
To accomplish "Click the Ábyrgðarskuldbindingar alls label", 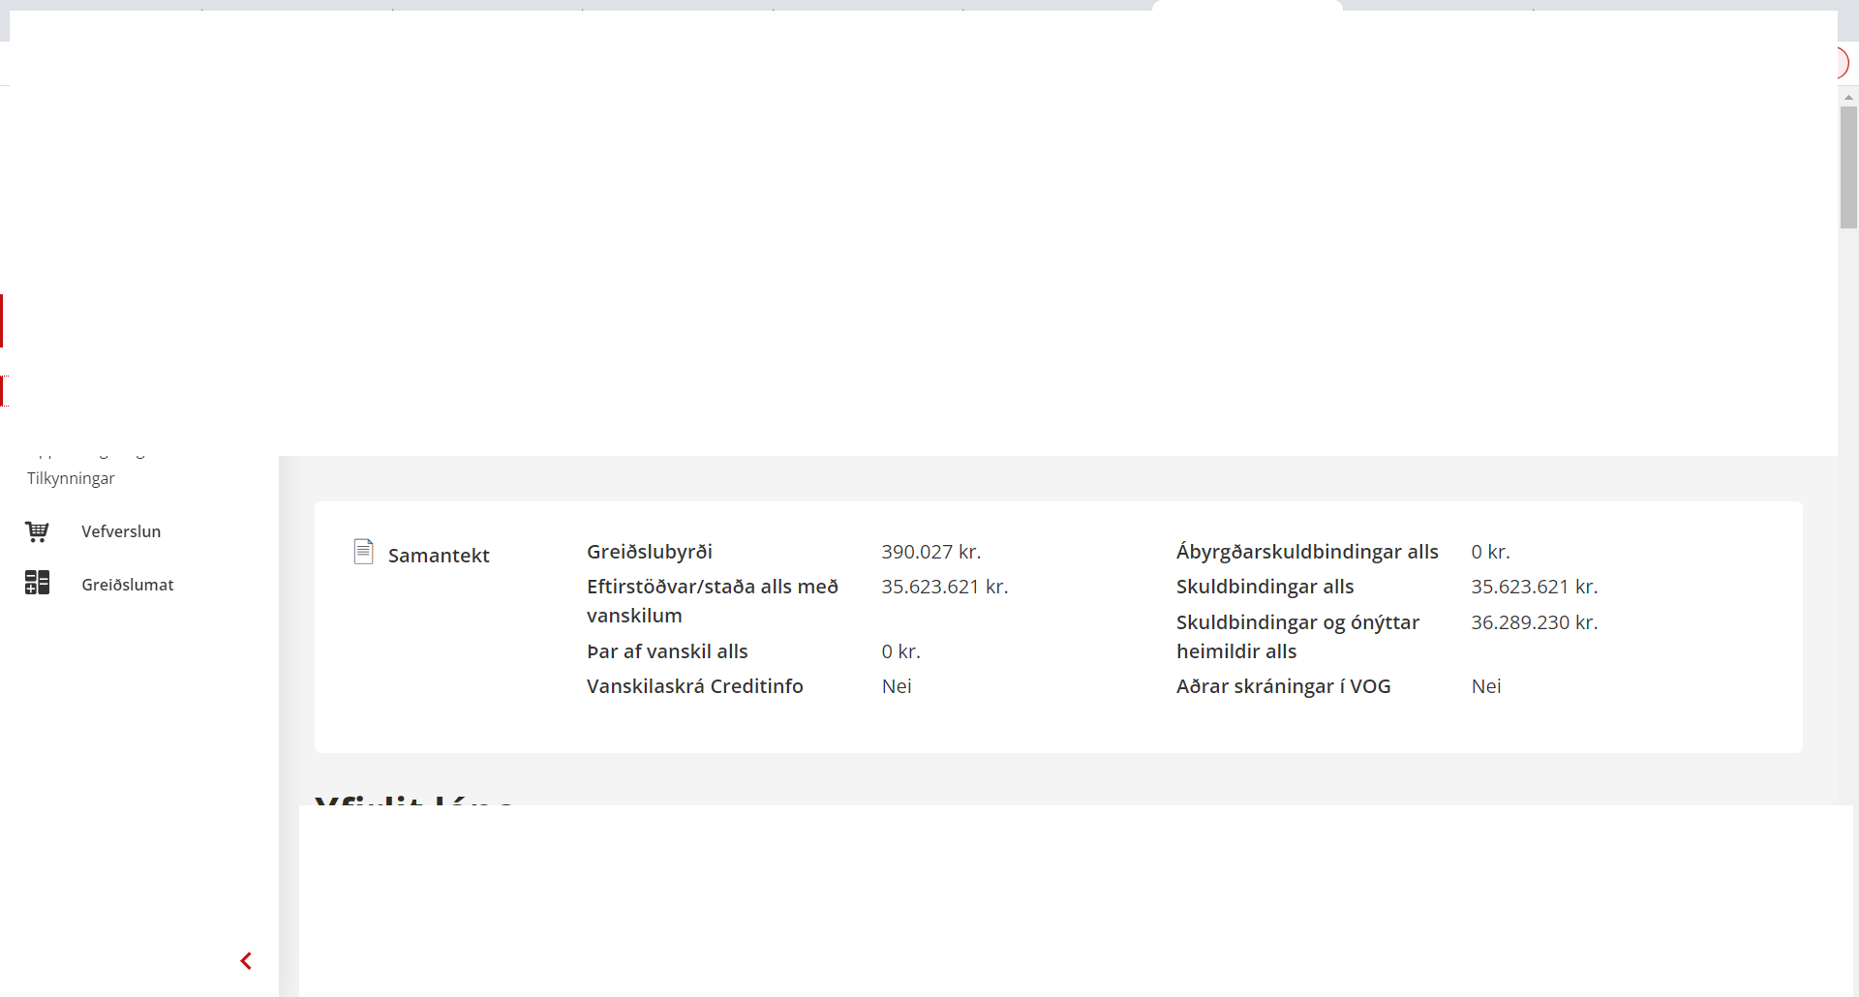I will [1306, 552].
